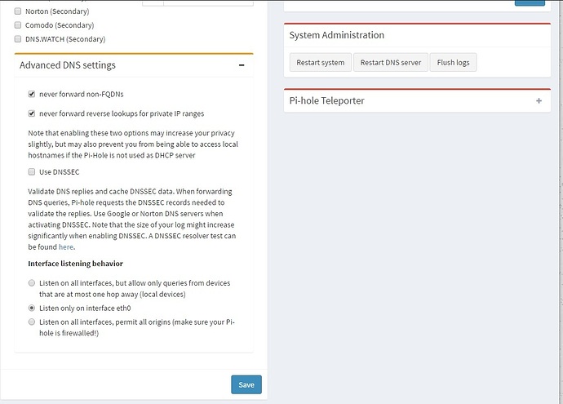Enable Norton (Secondary) DNS server

point(18,11)
